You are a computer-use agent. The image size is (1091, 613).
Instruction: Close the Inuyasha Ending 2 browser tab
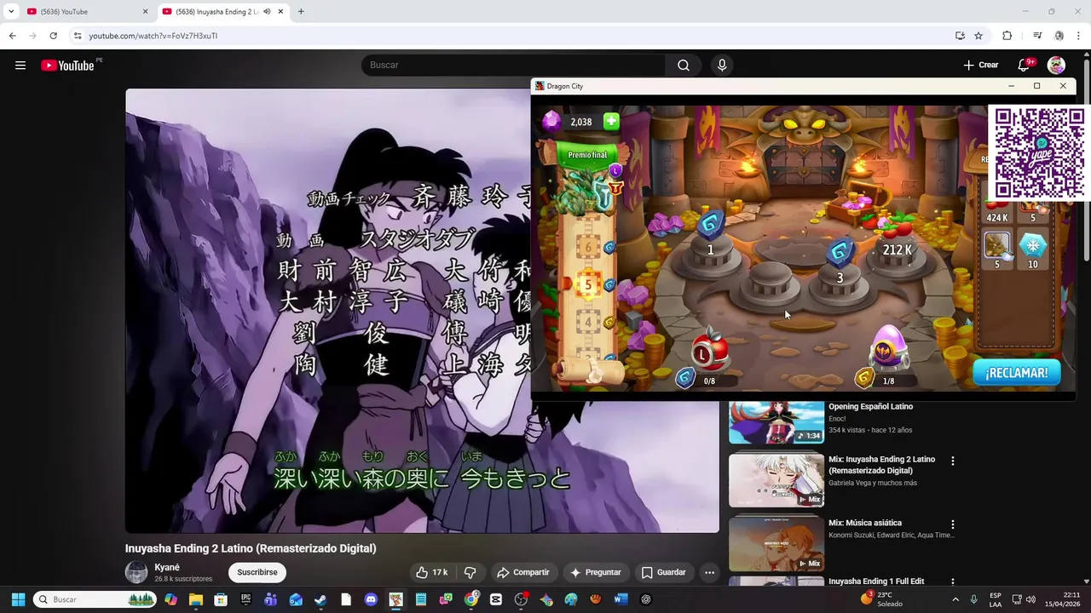point(280,12)
